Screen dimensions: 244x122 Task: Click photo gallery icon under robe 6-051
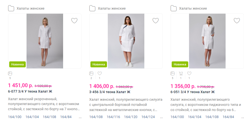coord(173,73)
